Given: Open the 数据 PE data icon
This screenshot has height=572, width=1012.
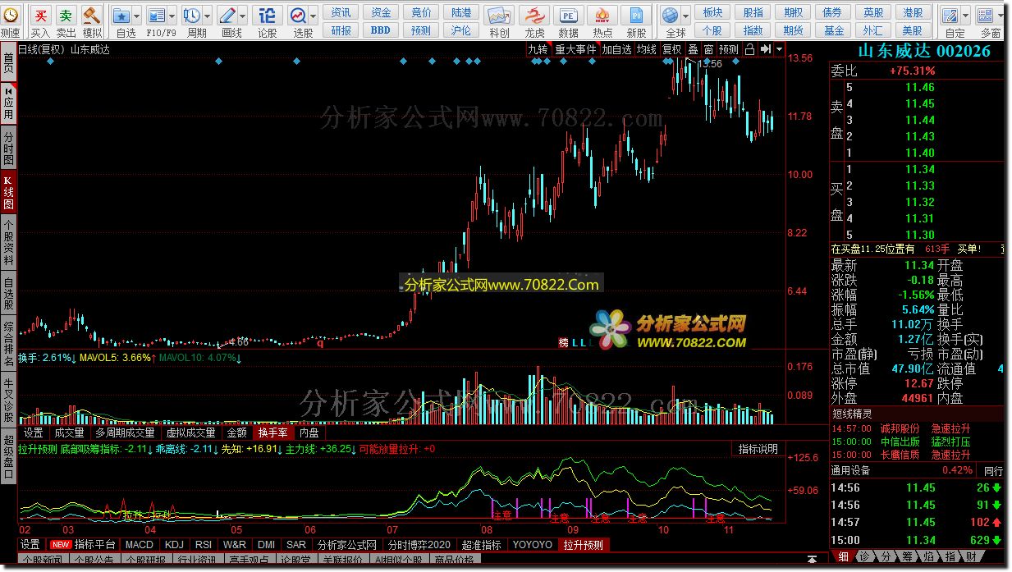Looking at the screenshot, I should click(568, 16).
